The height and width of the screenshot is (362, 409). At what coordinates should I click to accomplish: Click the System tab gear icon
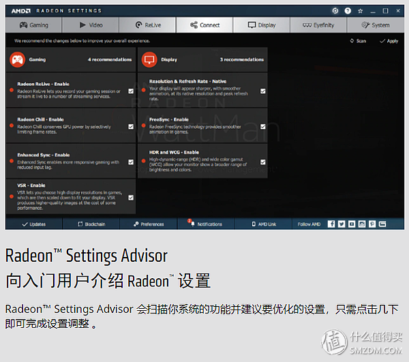click(x=365, y=25)
